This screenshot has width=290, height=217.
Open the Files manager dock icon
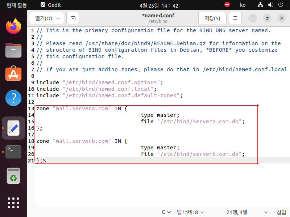click(13, 50)
